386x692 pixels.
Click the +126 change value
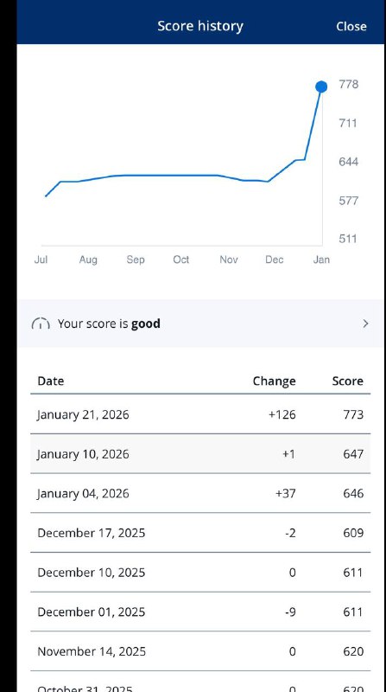click(x=282, y=414)
